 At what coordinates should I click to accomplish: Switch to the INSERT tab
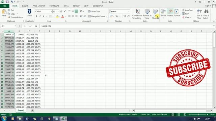click(x=25, y=6)
